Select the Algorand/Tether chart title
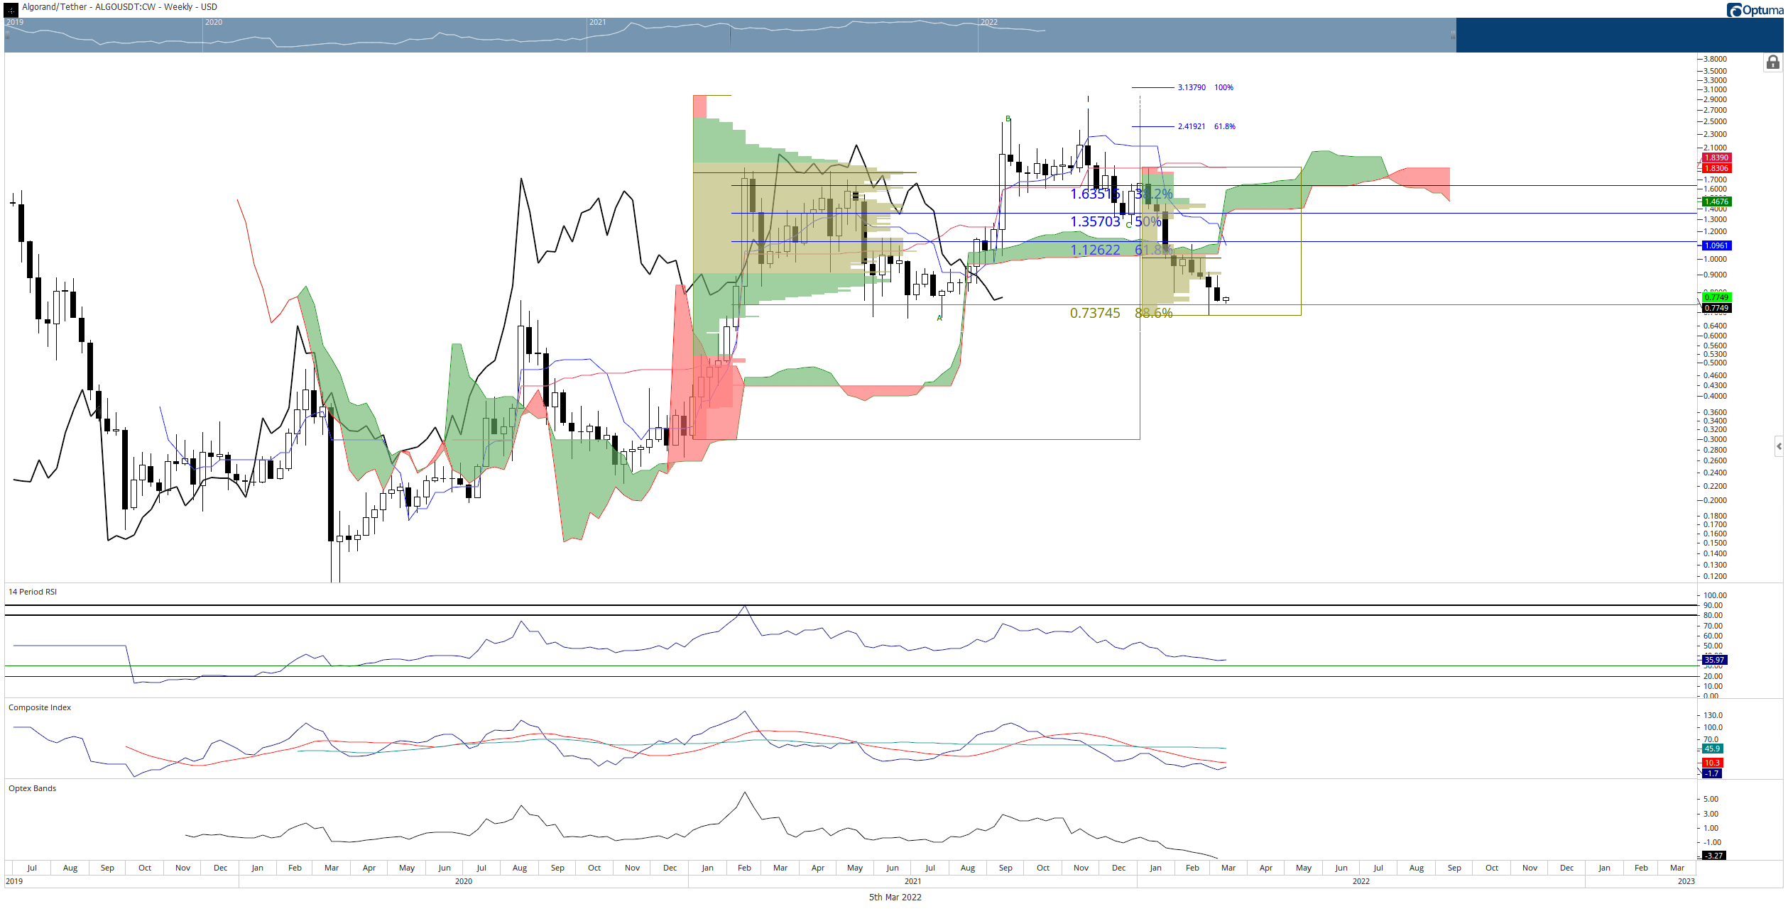 pos(119,7)
